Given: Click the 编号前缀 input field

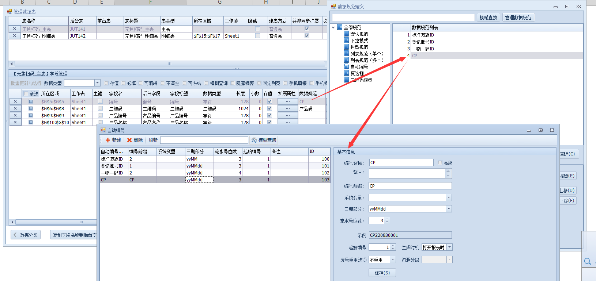Looking at the screenshot, I should tap(410, 186).
